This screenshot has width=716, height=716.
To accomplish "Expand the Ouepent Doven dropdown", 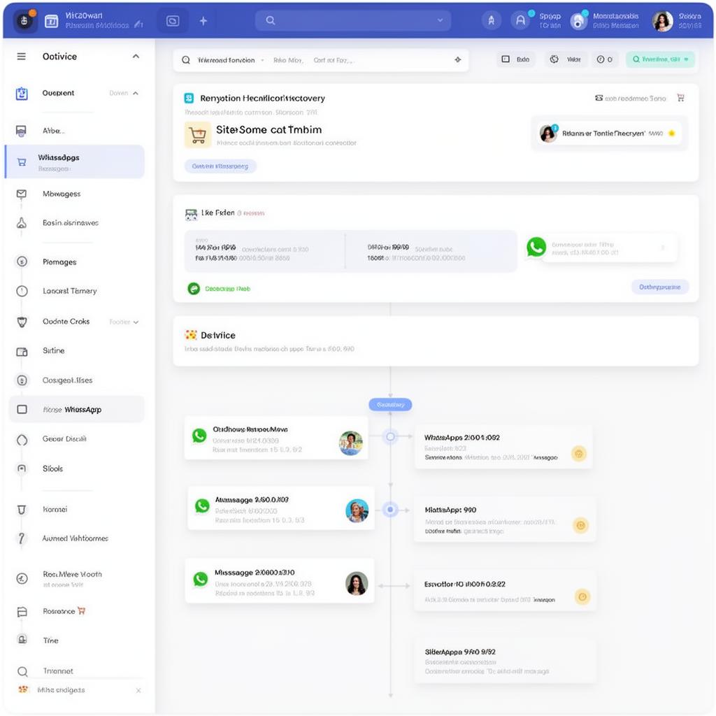I will coord(135,93).
